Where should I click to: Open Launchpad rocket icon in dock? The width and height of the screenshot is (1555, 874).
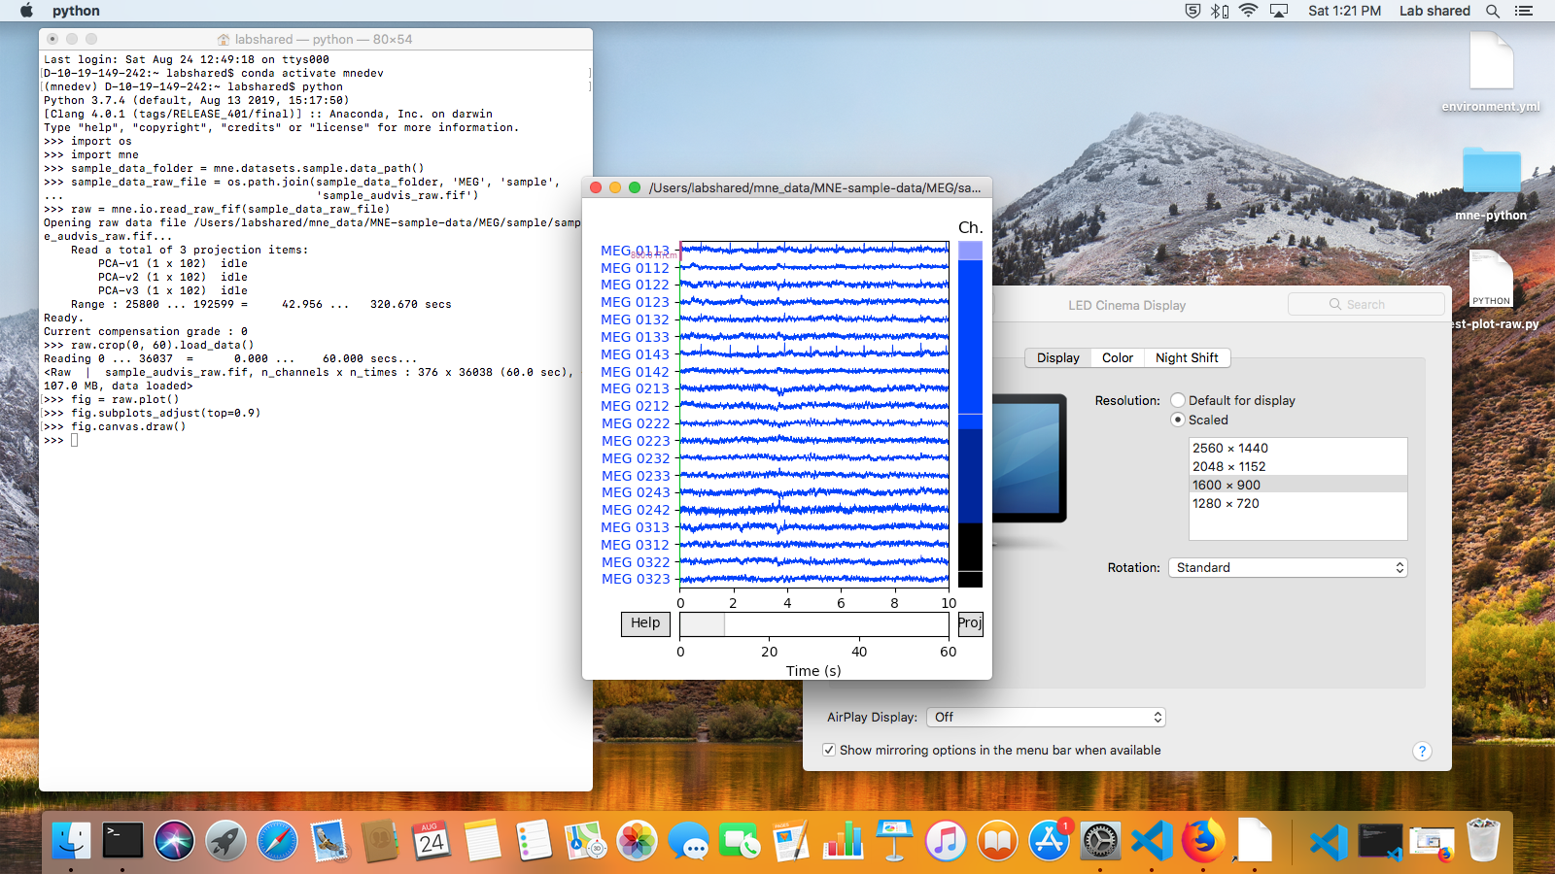pyautogui.click(x=225, y=841)
